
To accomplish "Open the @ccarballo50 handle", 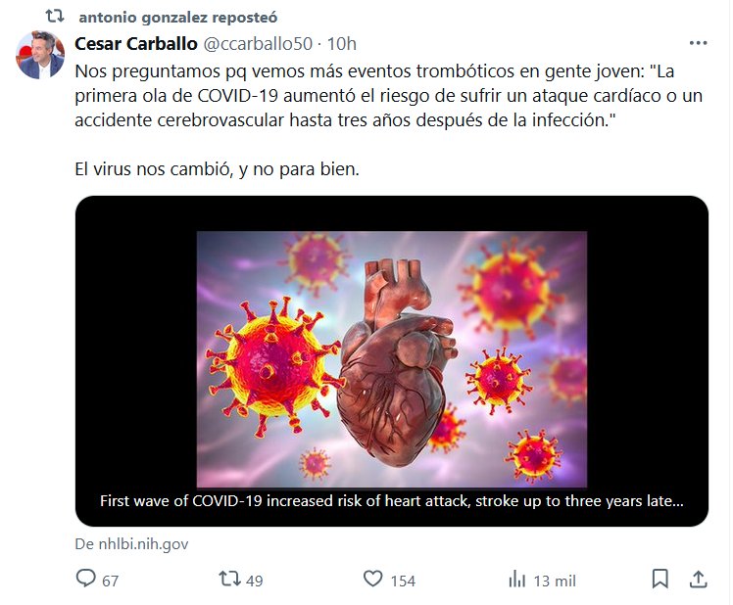I will tap(259, 43).
